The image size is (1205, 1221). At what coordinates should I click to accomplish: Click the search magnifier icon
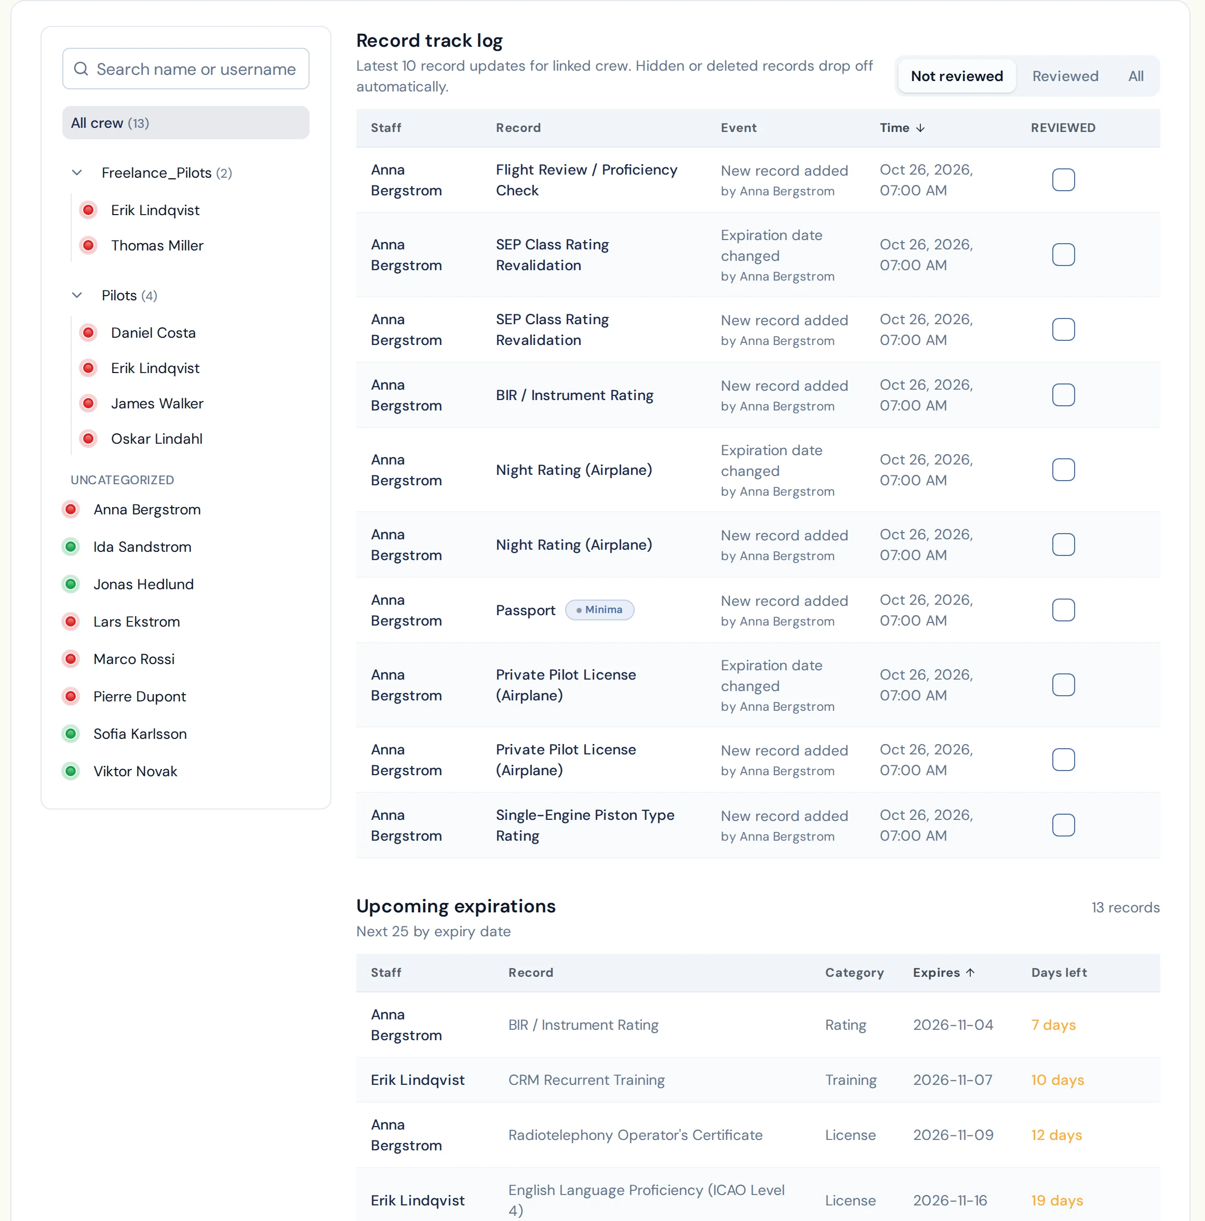pyautogui.click(x=81, y=69)
